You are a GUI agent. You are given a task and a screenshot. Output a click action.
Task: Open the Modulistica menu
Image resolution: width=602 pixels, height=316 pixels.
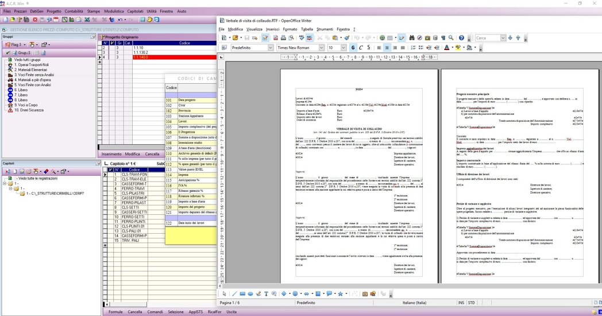tap(114, 11)
